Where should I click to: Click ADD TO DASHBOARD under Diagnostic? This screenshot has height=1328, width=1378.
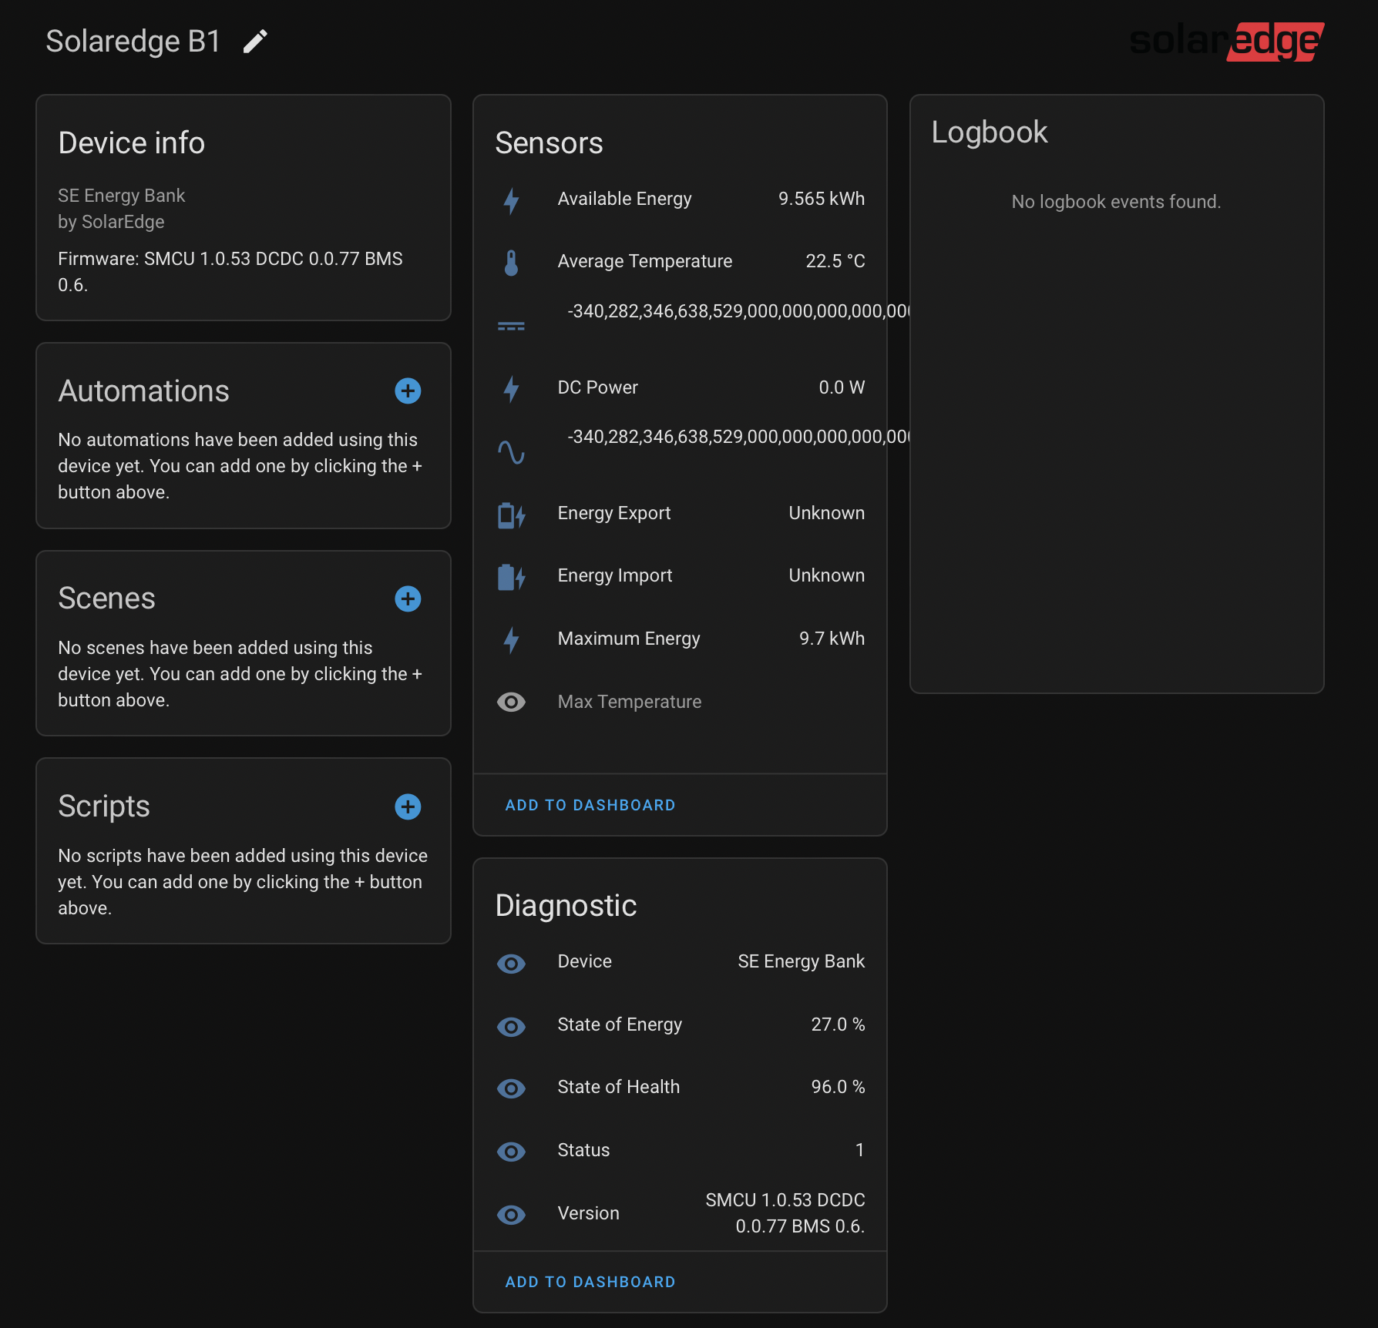click(x=590, y=1281)
